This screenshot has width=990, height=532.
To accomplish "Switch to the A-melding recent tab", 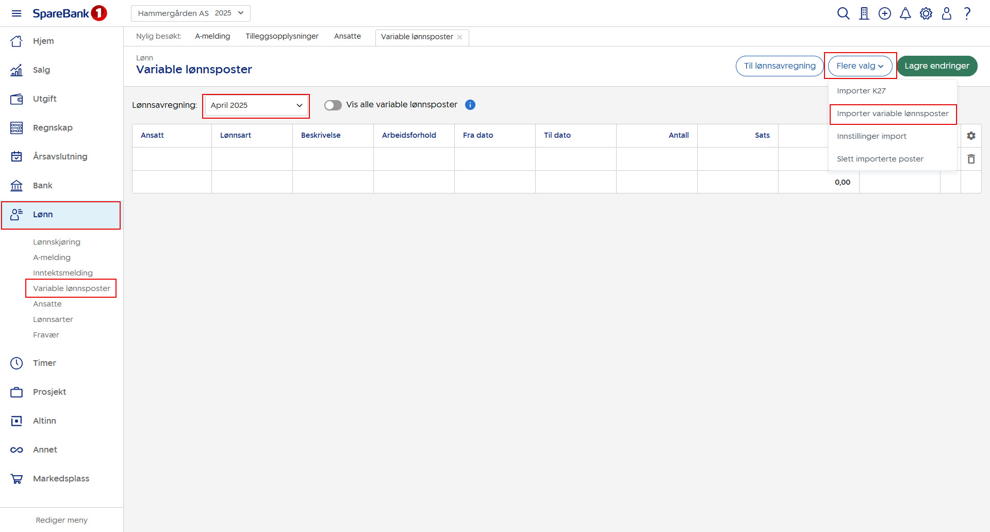I will click(212, 36).
